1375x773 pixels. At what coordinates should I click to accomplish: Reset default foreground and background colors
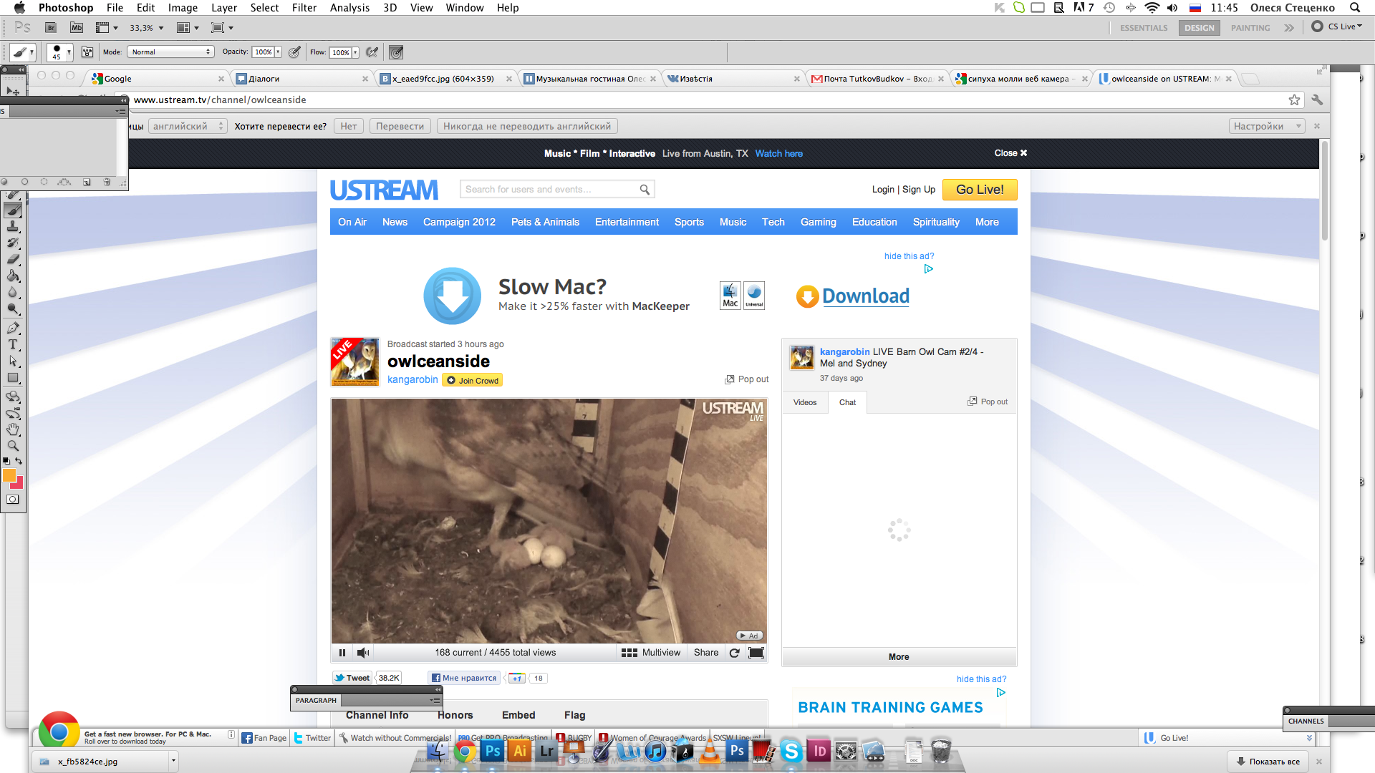(x=6, y=461)
